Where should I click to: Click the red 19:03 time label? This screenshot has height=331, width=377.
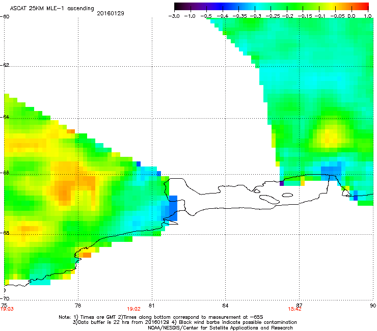coord(7,309)
